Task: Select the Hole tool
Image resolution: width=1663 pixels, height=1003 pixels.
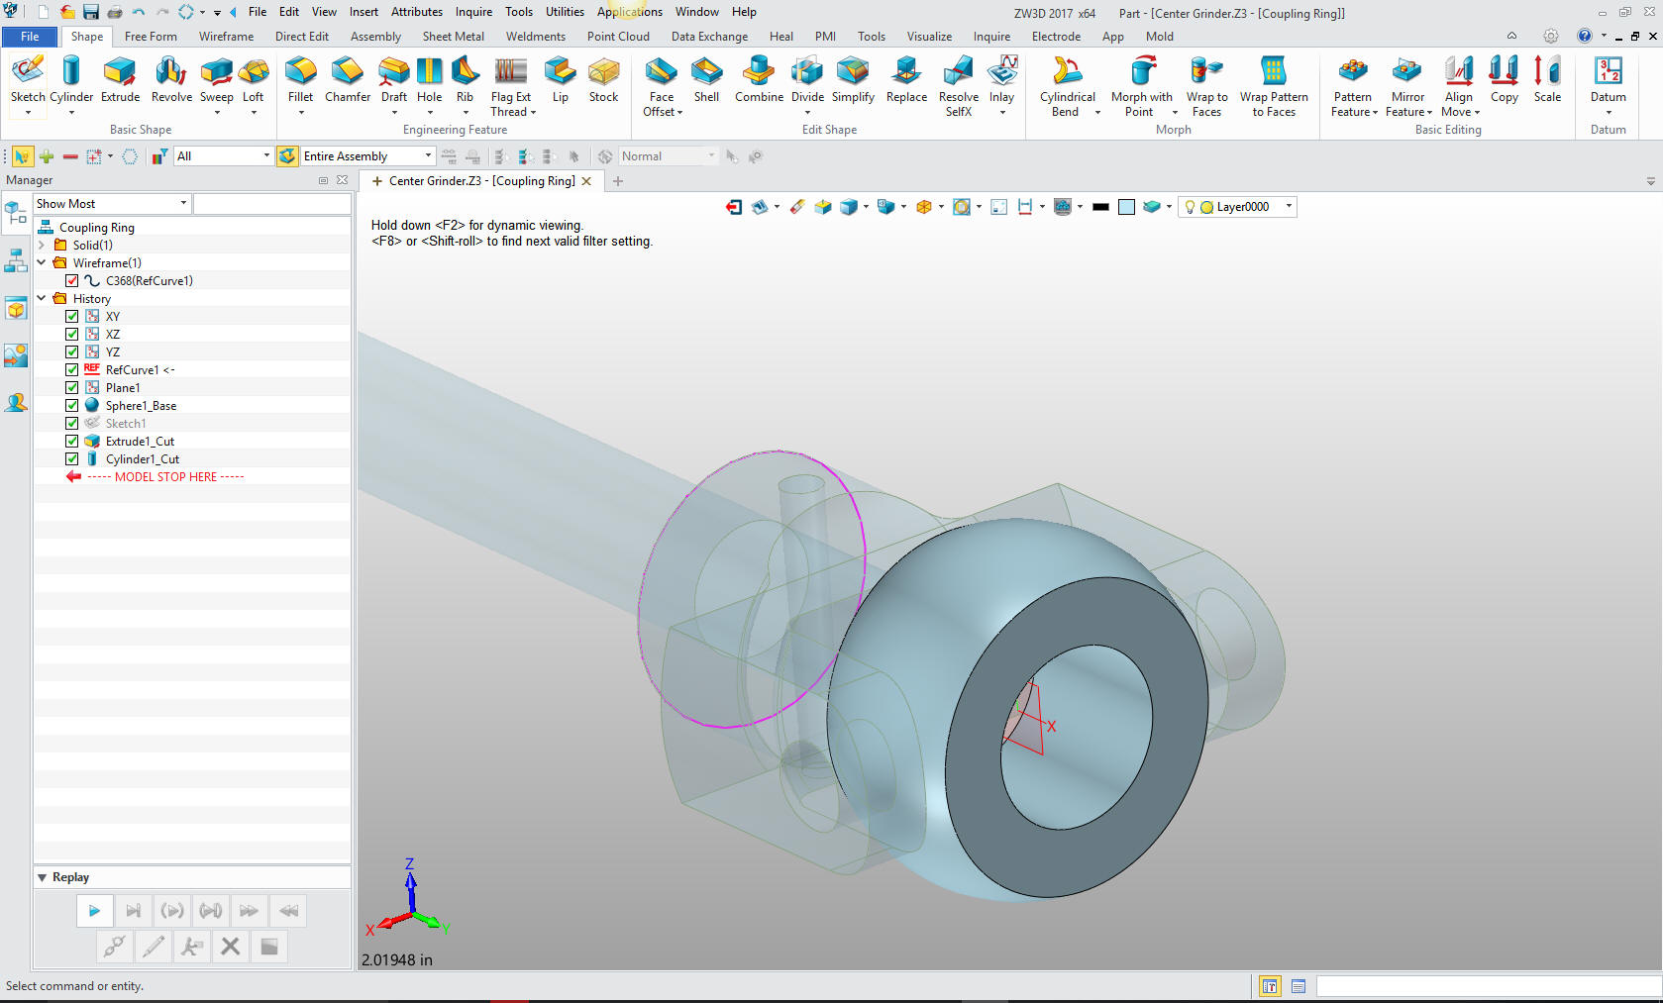Action: click(430, 79)
